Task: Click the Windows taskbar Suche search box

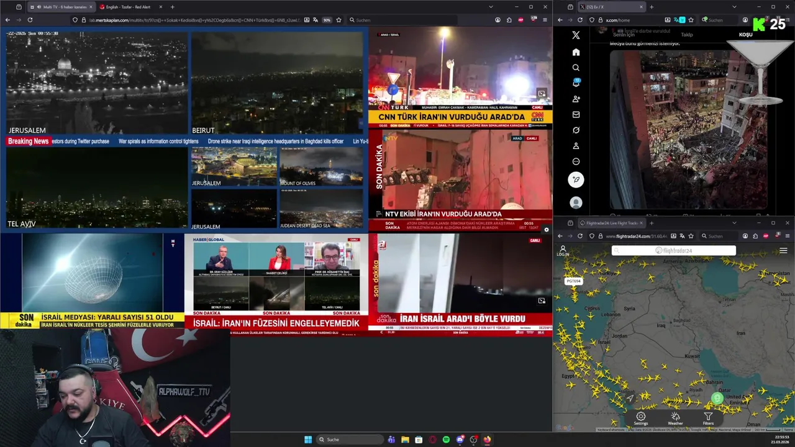Action: click(x=350, y=440)
